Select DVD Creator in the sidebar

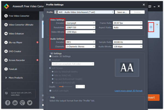click(20, 51)
